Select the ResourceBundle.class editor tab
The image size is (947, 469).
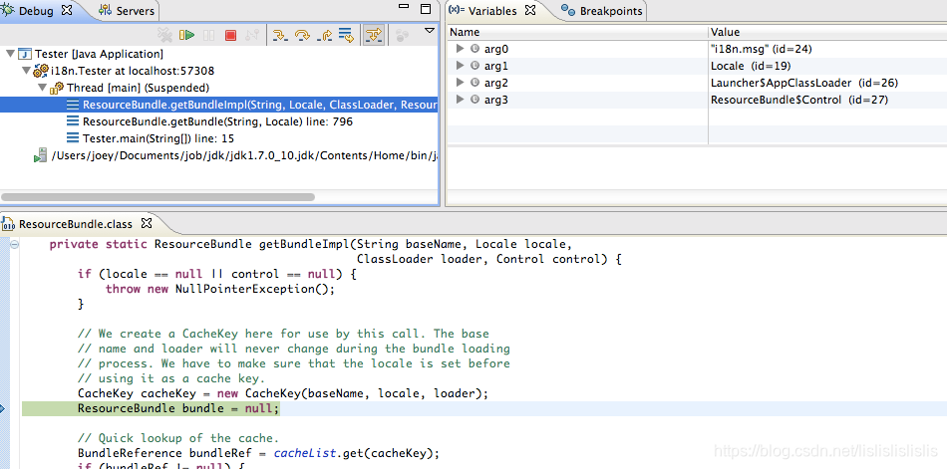(x=76, y=224)
